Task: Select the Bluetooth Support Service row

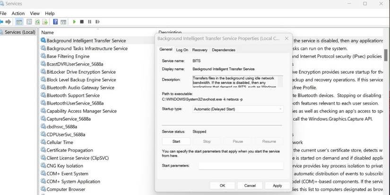Action: click(x=73, y=95)
